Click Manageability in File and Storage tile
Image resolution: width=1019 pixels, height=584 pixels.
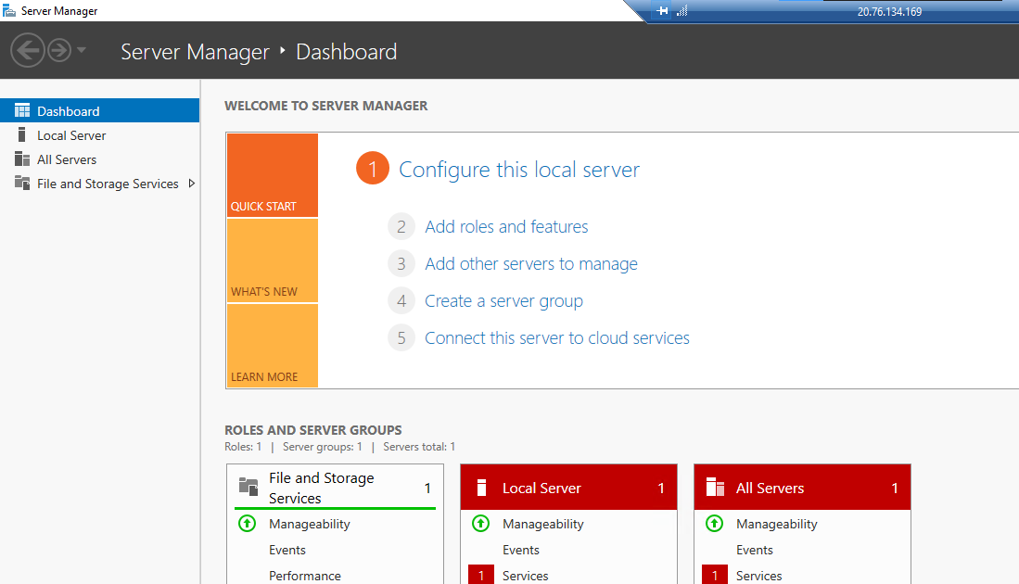(x=310, y=524)
